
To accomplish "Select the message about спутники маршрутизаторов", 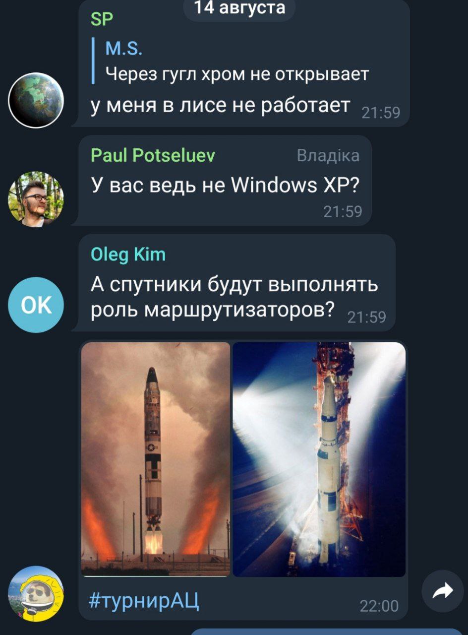I will pyautogui.click(x=236, y=283).
